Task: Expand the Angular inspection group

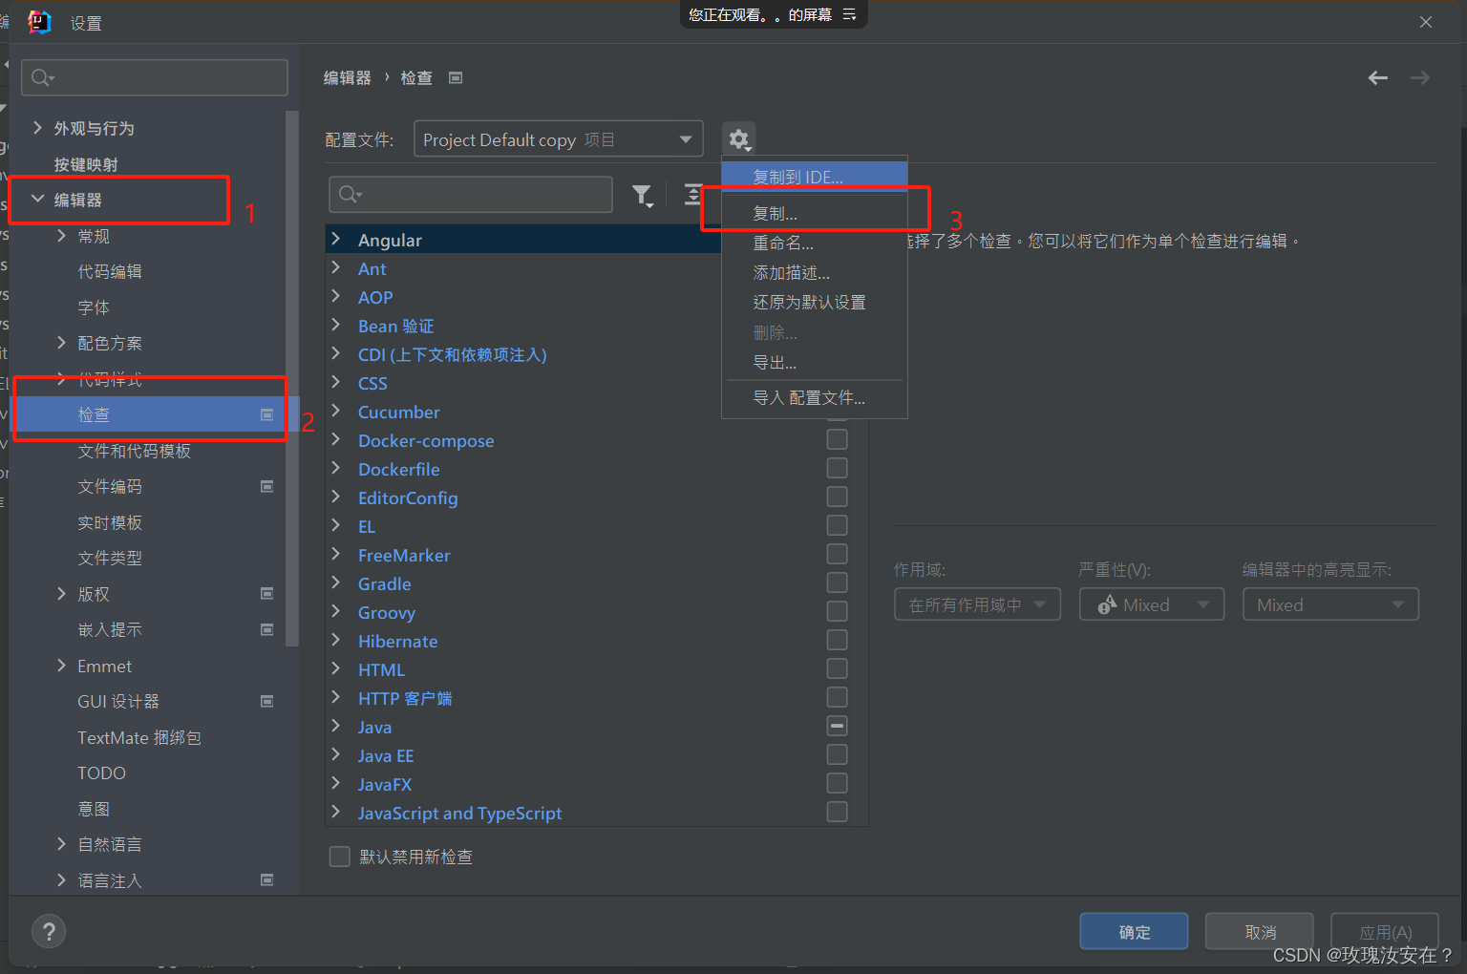Action: (335, 239)
